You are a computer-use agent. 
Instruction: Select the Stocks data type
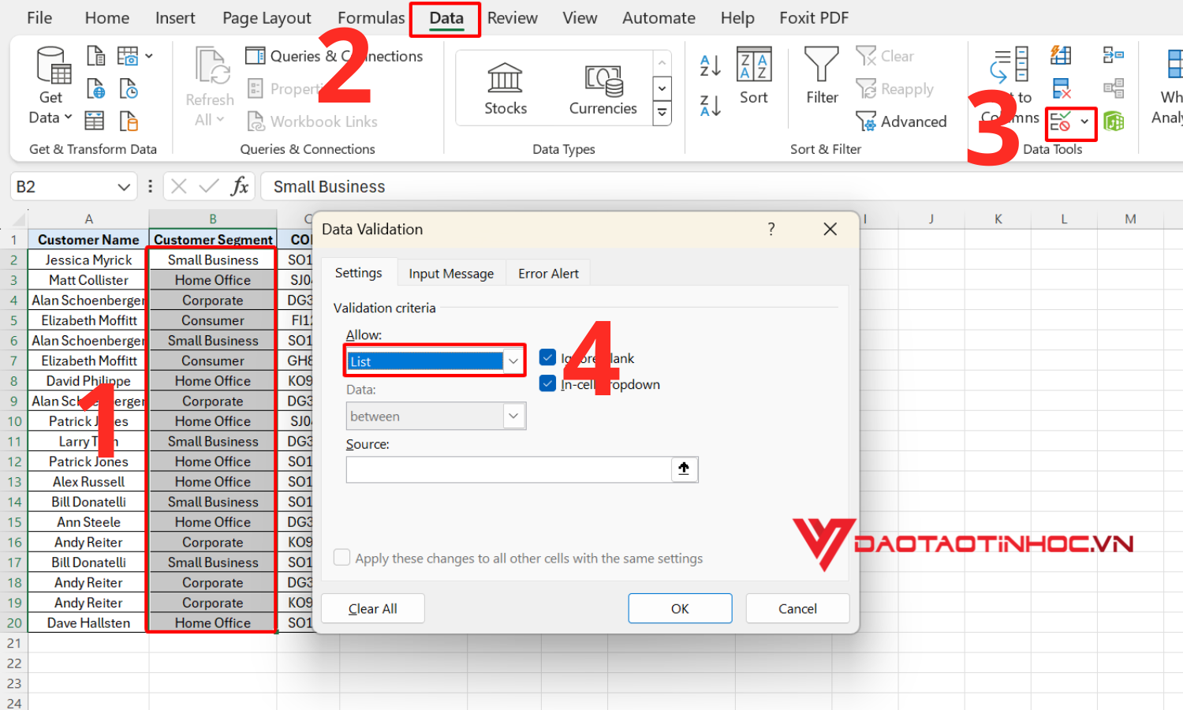(x=506, y=88)
